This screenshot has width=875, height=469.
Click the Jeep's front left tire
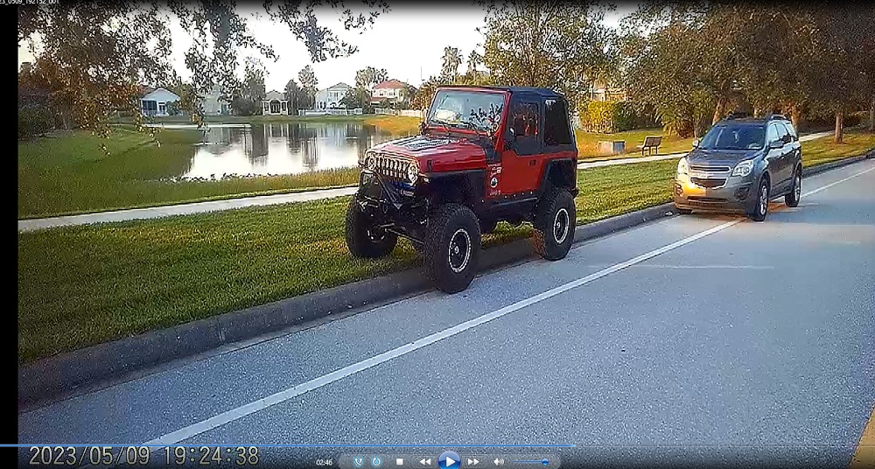tap(452, 248)
